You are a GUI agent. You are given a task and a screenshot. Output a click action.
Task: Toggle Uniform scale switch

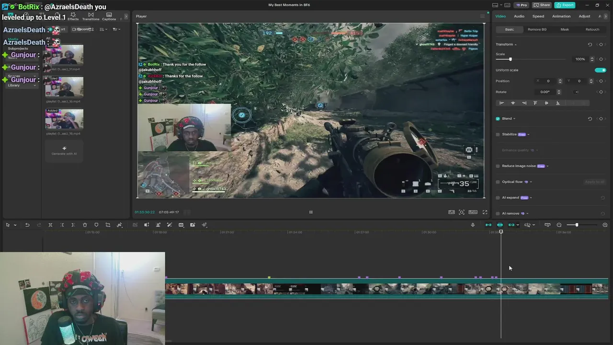(601, 70)
